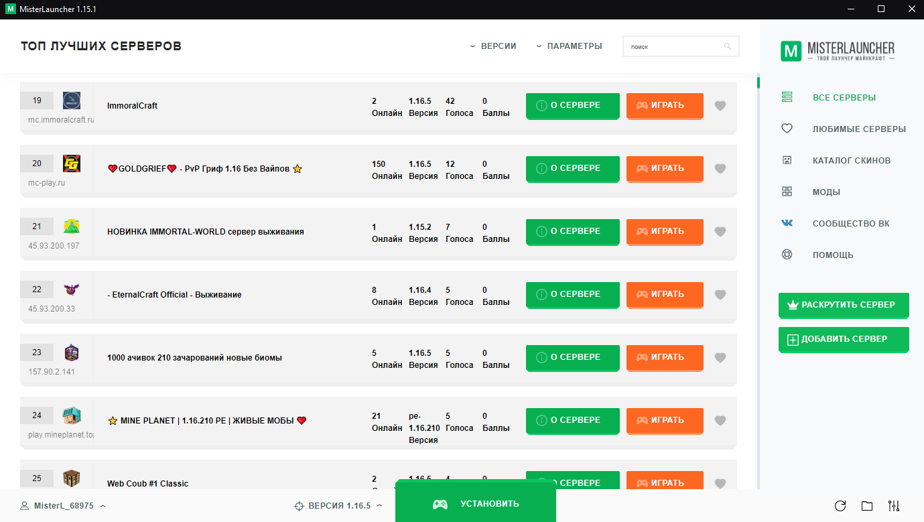Click the rank 23 server logo icon

click(72, 352)
